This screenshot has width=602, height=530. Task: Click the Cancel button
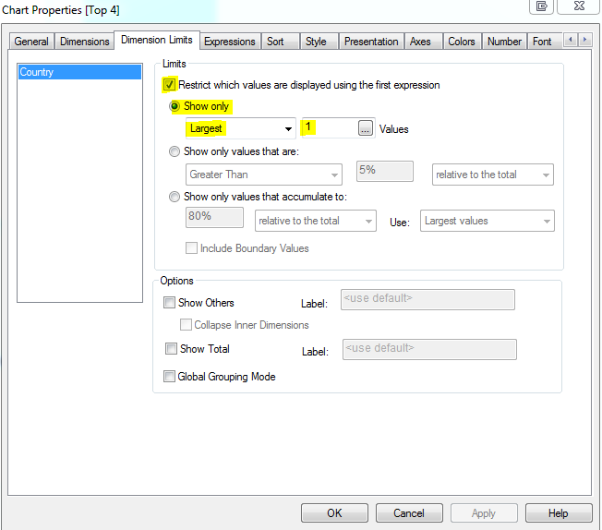pos(409,513)
